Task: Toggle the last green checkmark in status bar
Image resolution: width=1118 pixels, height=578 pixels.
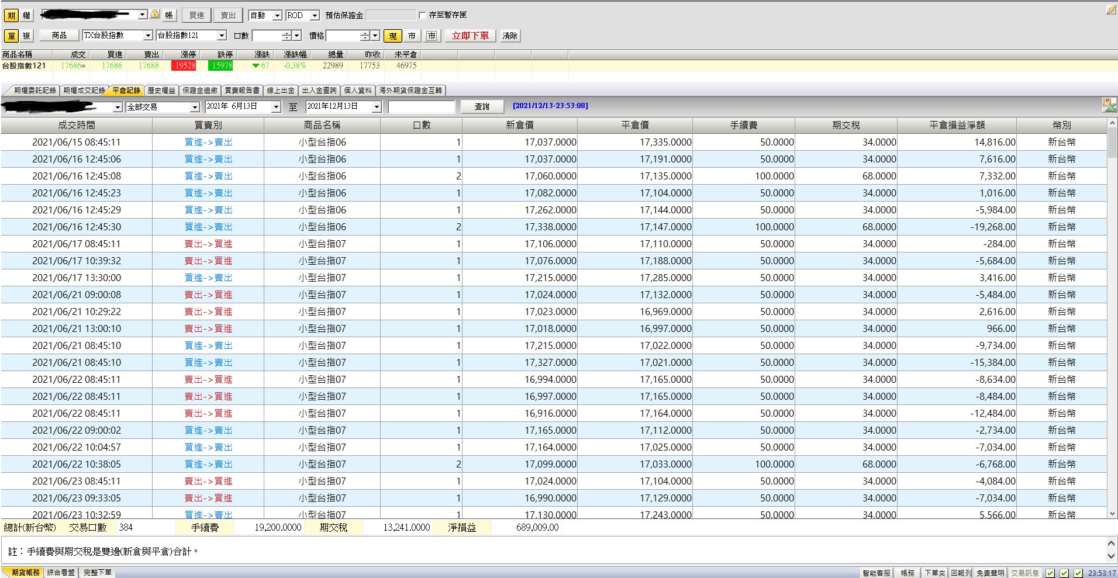Action: click(x=1078, y=573)
